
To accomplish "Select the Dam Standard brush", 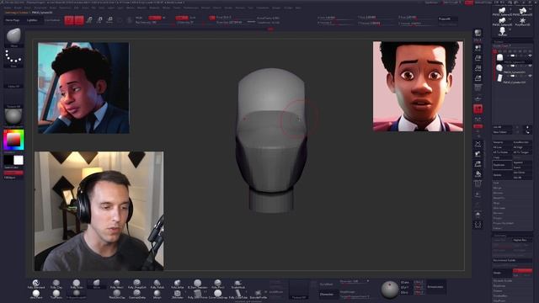I will point(197,284).
